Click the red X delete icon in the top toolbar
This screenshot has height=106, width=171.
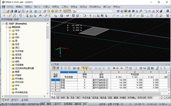157,11
